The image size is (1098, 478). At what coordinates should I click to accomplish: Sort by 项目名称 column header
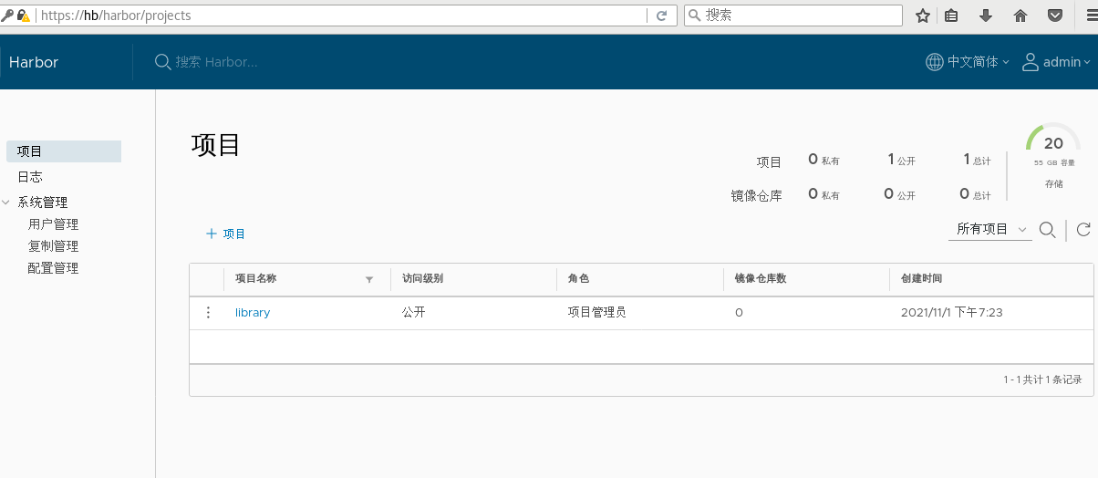pyautogui.click(x=256, y=279)
